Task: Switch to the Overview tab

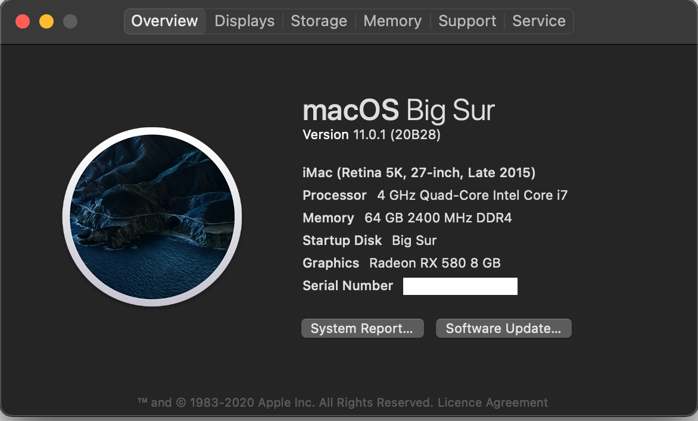Action: [164, 21]
